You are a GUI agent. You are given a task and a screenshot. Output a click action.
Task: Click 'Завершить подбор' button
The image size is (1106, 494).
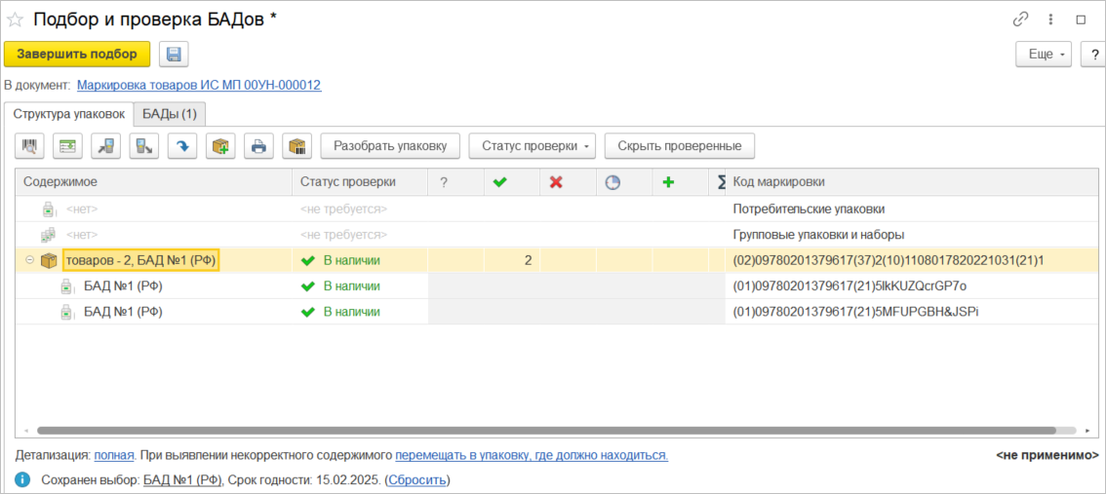pos(77,55)
